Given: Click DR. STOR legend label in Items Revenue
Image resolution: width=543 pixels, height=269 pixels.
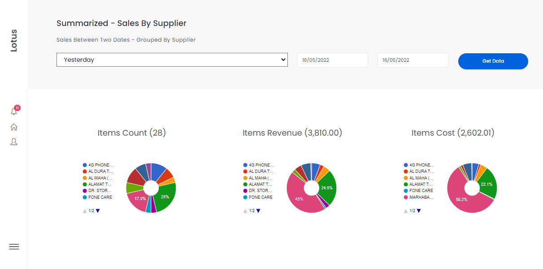Looking at the screenshot, I should (x=261, y=191).
